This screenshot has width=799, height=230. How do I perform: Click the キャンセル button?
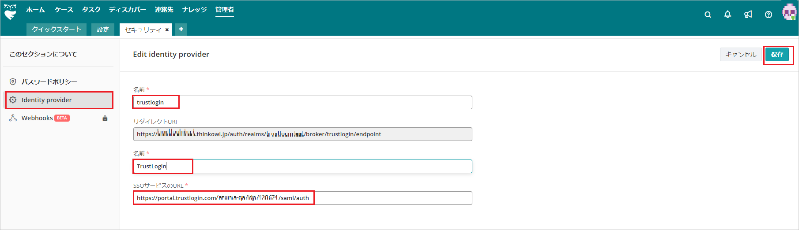[x=741, y=55]
